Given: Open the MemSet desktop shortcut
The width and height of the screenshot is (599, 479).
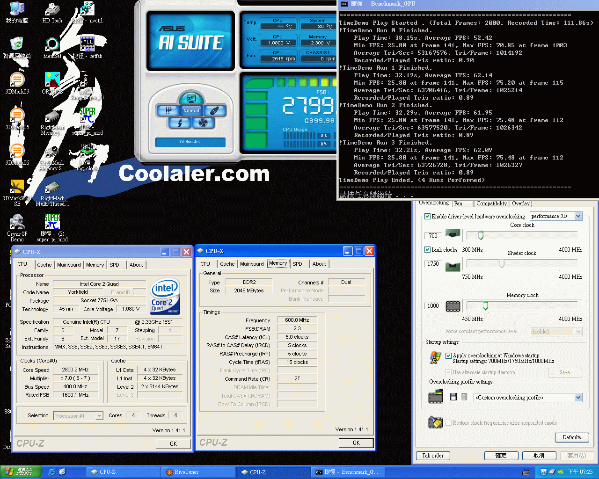Looking at the screenshot, I should 52,48.
